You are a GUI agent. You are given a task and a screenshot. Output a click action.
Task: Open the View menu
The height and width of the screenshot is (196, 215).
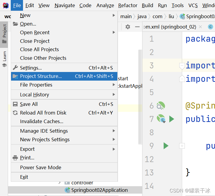(x=44, y=5)
